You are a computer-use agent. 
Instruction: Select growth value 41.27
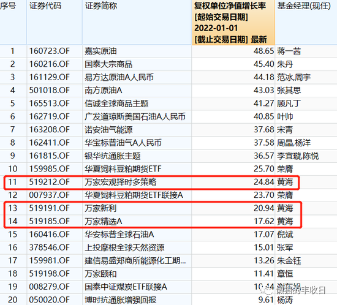[263, 104]
